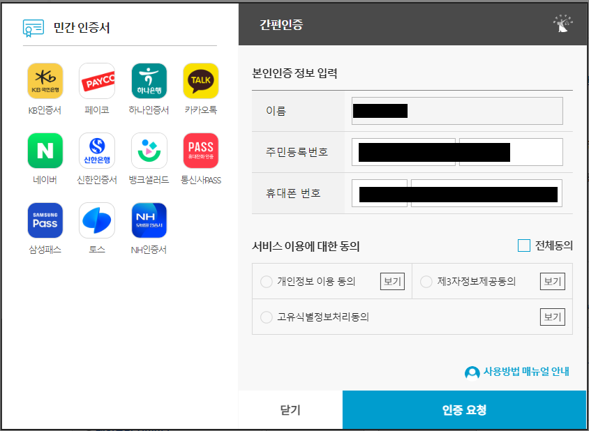Viewport: 589px width, 431px height.
Task: Select the Naver (네이버) certificate icon
Action: coord(45,151)
